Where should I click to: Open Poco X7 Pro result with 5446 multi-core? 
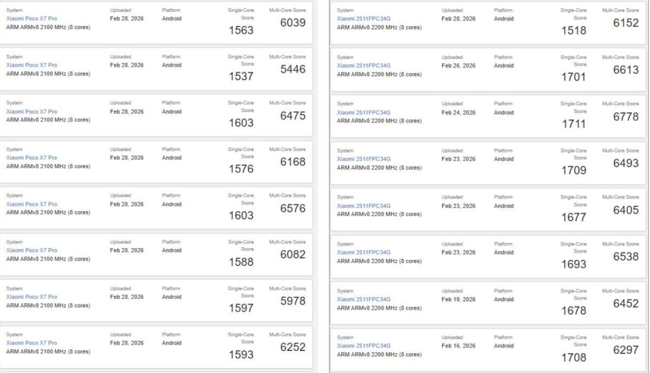[x=31, y=65]
